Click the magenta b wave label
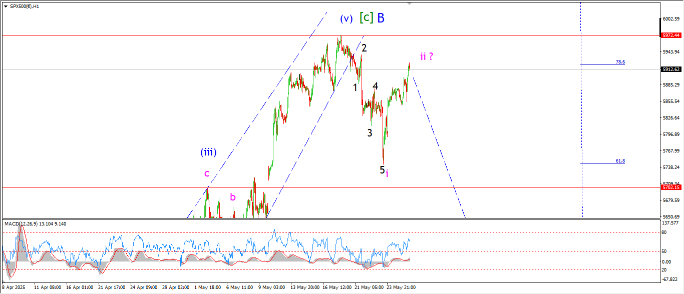 click(x=233, y=197)
